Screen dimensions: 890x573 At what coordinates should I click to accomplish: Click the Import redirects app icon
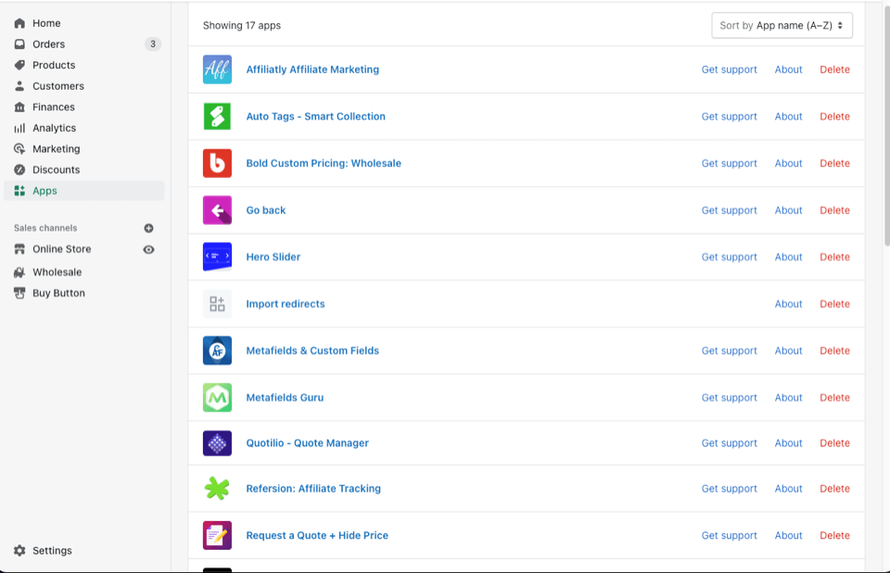pyautogui.click(x=217, y=303)
